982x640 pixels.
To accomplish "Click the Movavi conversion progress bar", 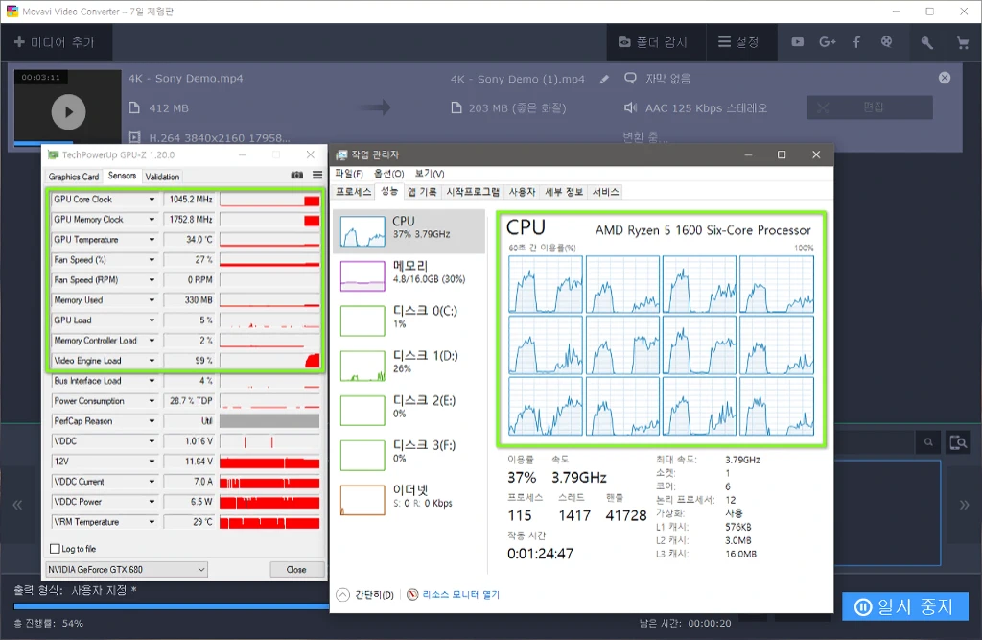I will [x=171, y=606].
